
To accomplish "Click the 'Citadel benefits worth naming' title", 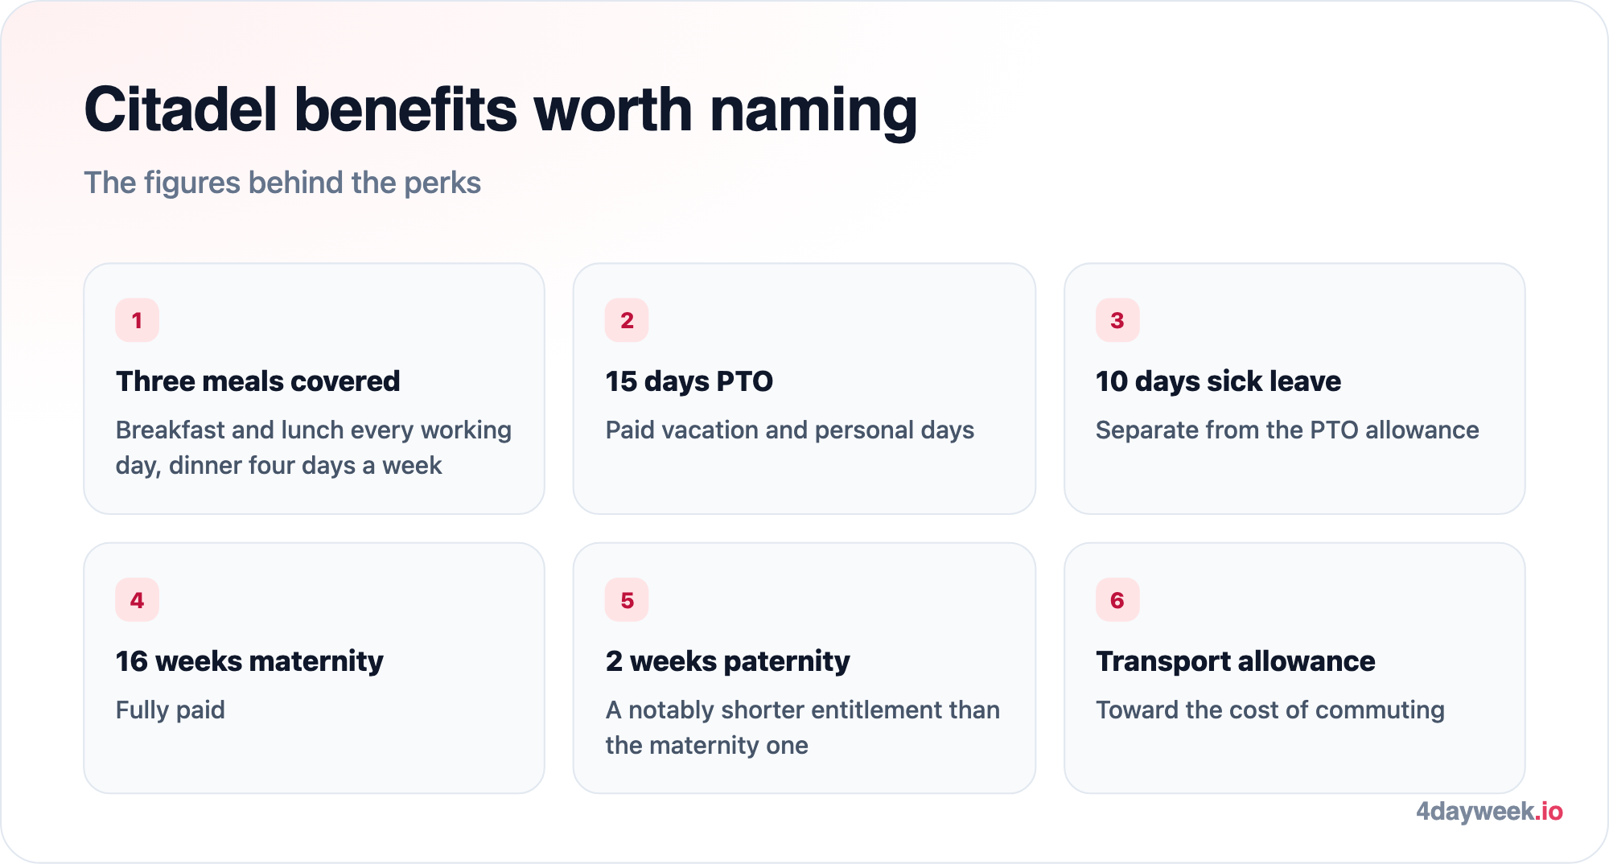I will point(500,109).
